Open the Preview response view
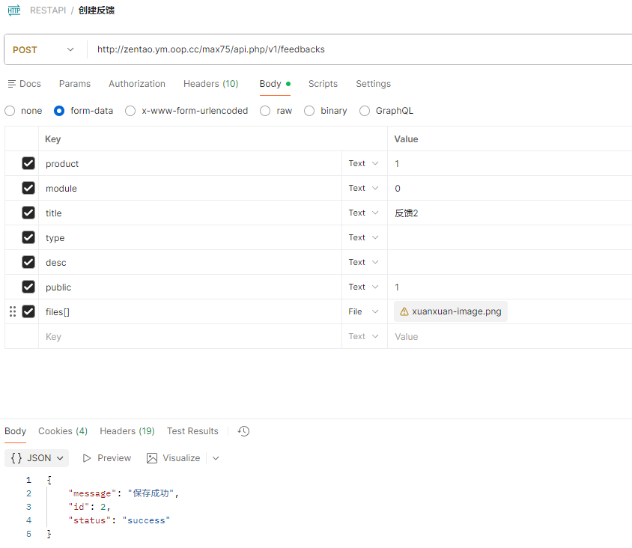 coord(106,458)
